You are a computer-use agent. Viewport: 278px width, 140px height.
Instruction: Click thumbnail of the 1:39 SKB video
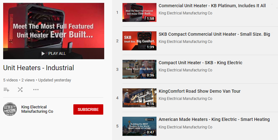point(139,41)
